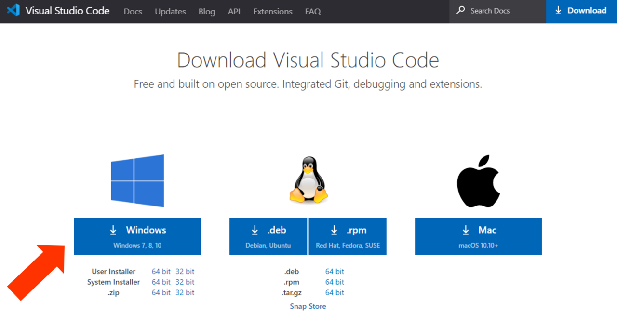This screenshot has height=330, width=617.
Task: Click the Visual Studio Code title text
Action: click(x=67, y=11)
